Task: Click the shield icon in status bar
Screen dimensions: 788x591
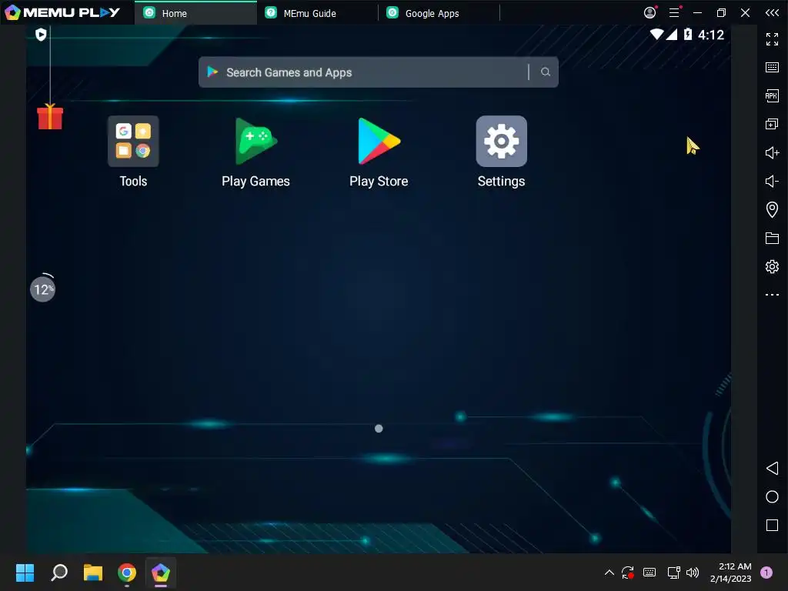Action: point(42,34)
